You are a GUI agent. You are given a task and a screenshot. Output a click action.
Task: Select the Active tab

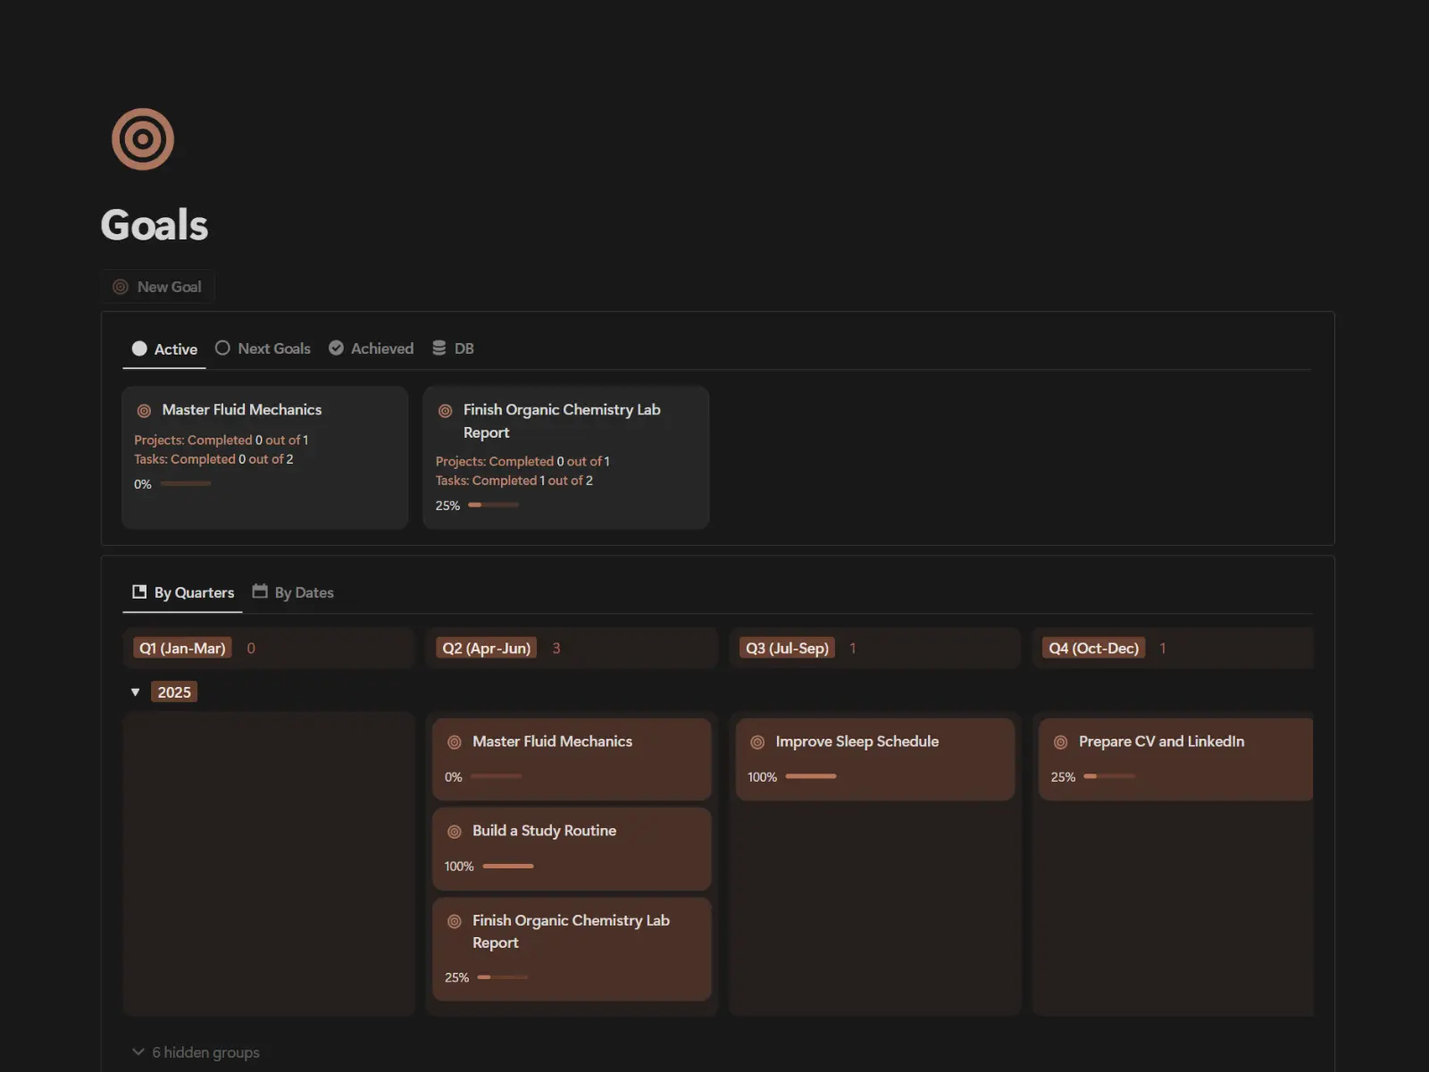tap(165, 349)
